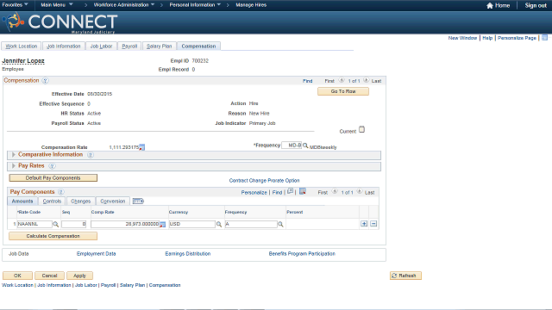Open Favorites dropdown menu
Image resolution: width=552 pixels, height=310 pixels.
click(16, 5)
